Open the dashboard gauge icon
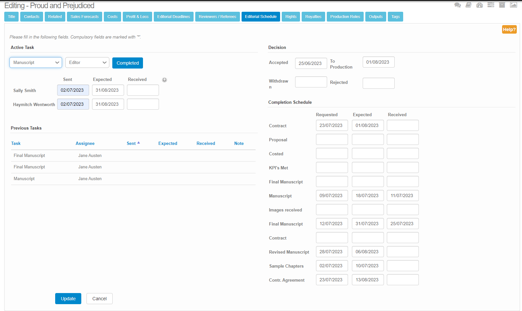The width and height of the screenshot is (522, 311). (x=480, y=5)
